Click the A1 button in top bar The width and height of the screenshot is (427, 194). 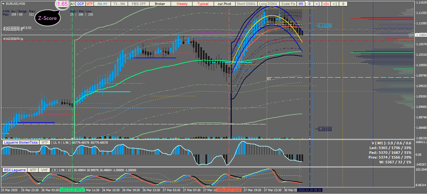(73, 4)
